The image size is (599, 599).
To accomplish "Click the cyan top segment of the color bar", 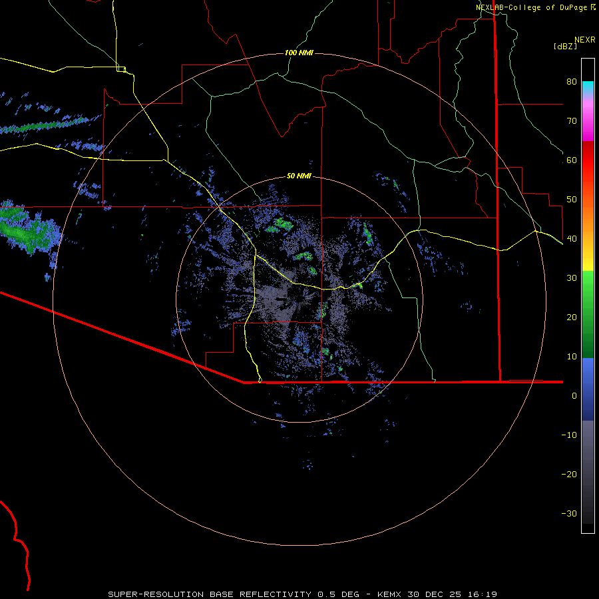I will 588,87.
